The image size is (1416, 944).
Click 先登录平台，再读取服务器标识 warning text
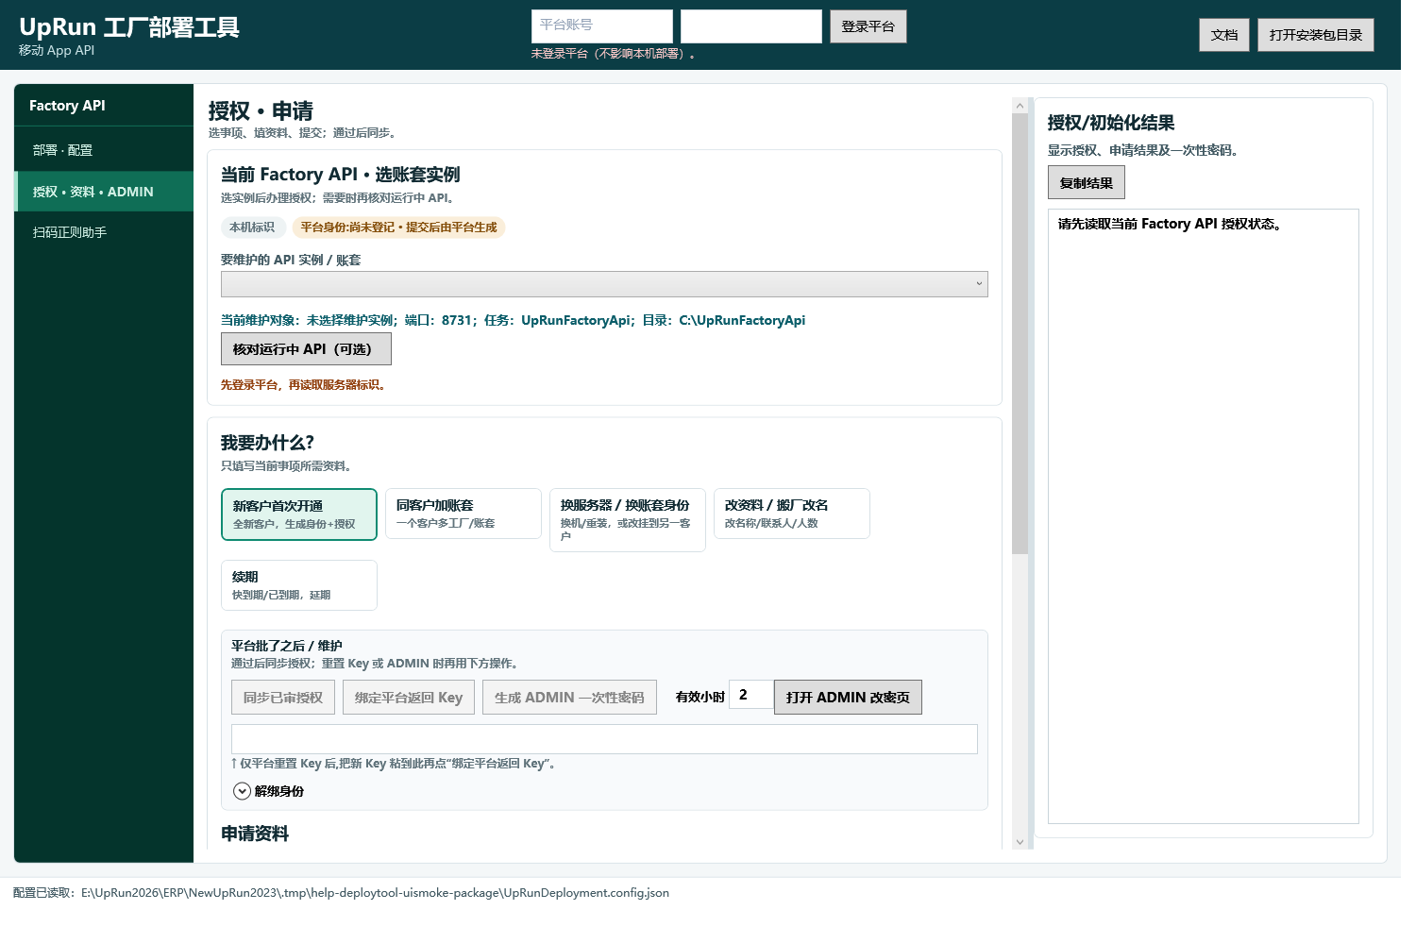pyautogui.click(x=303, y=385)
